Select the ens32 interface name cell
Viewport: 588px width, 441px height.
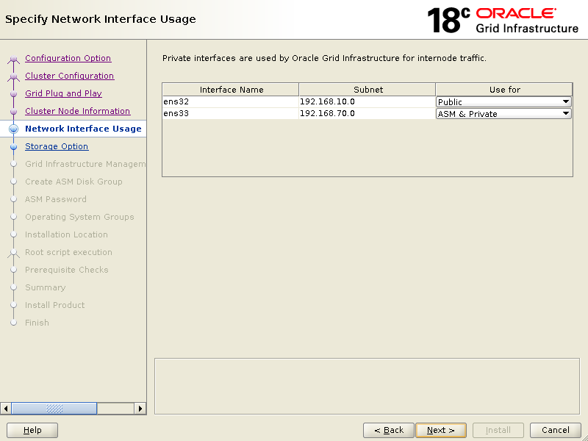[231, 101]
